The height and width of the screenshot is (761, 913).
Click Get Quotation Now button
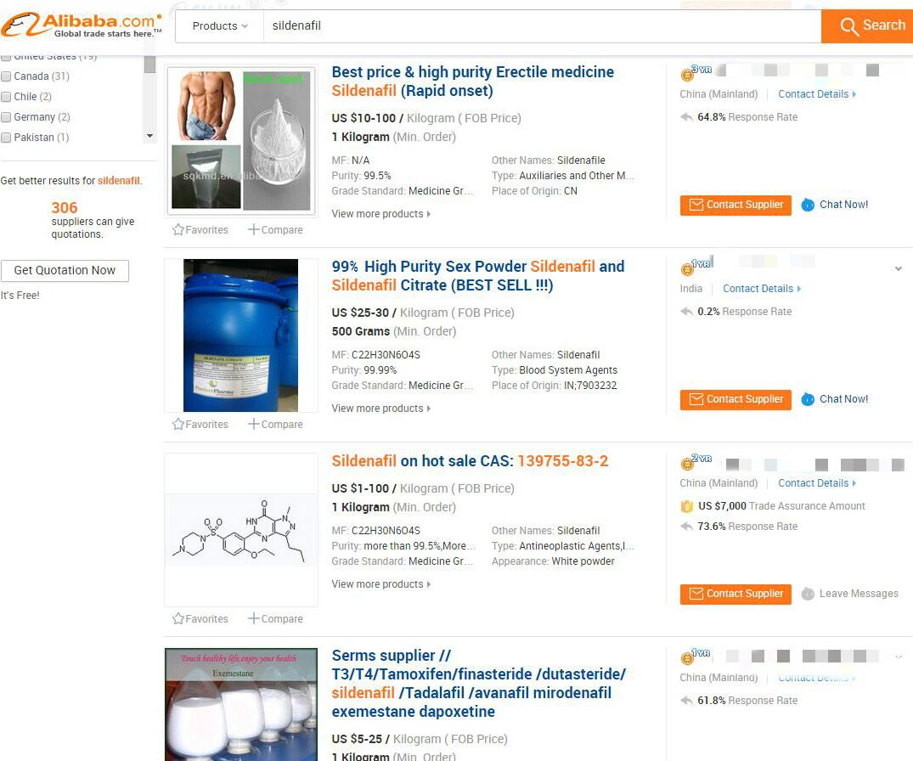(x=65, y=271)
